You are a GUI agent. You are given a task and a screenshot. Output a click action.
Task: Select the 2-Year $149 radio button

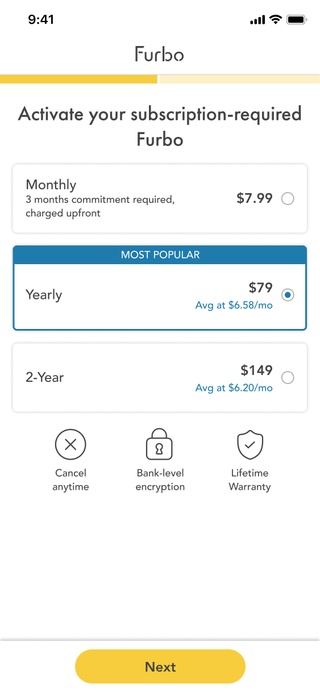pos(288,378)
